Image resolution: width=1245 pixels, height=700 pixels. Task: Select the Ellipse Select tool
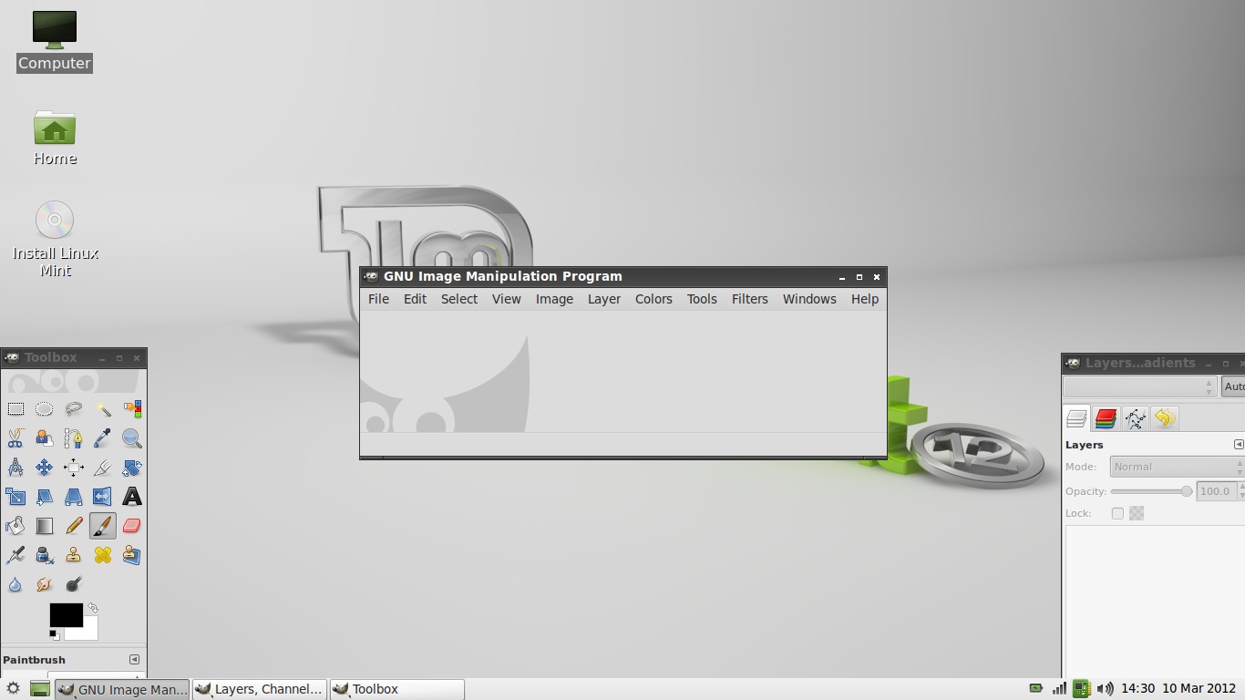pyautogui.click(x=45, y=409)
